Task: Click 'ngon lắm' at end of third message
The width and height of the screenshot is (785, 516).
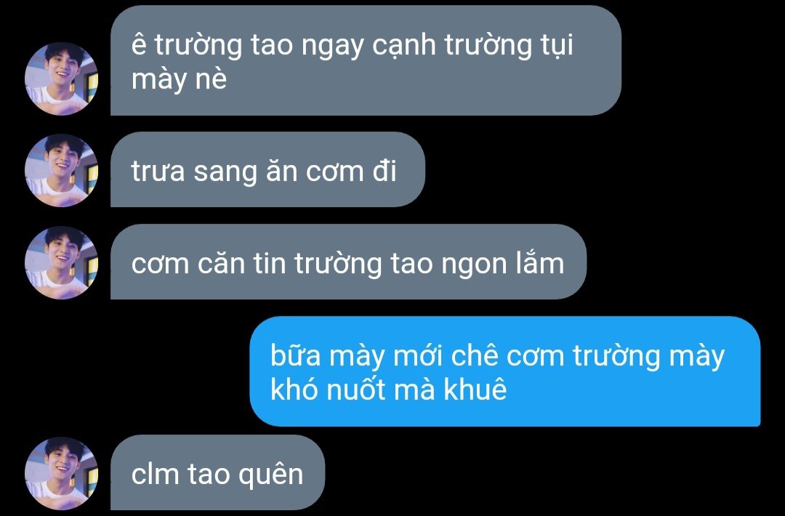Action: tap(503, 263)
